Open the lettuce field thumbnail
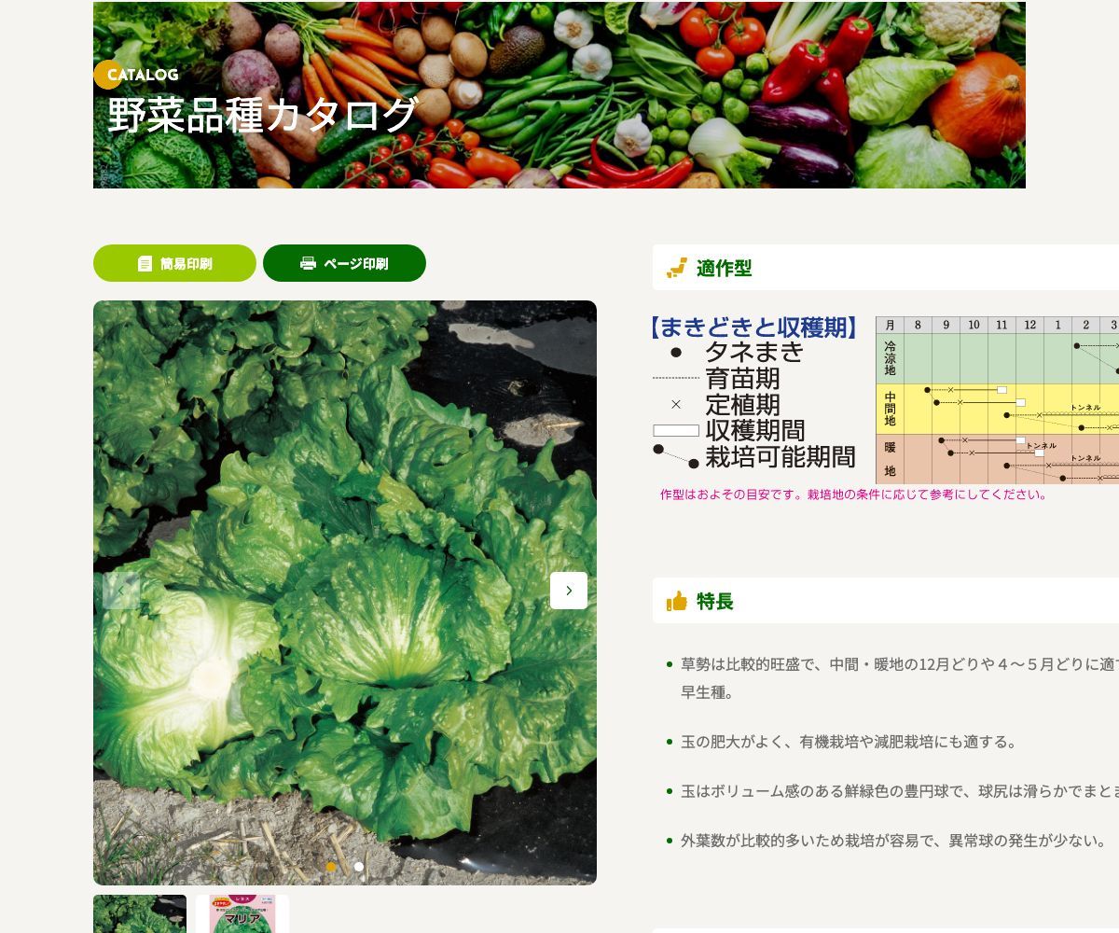 coord(140,914)
